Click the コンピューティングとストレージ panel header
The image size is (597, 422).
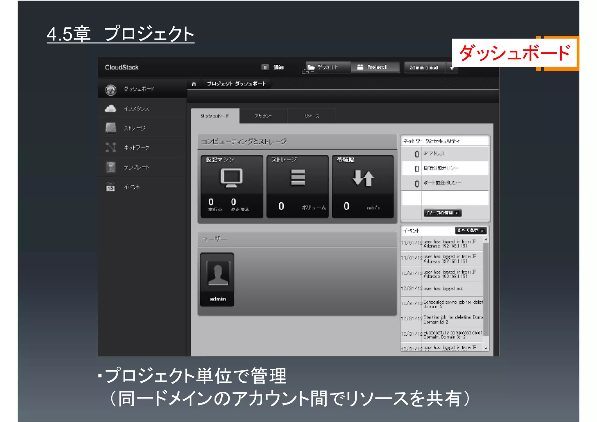(297, 142)
